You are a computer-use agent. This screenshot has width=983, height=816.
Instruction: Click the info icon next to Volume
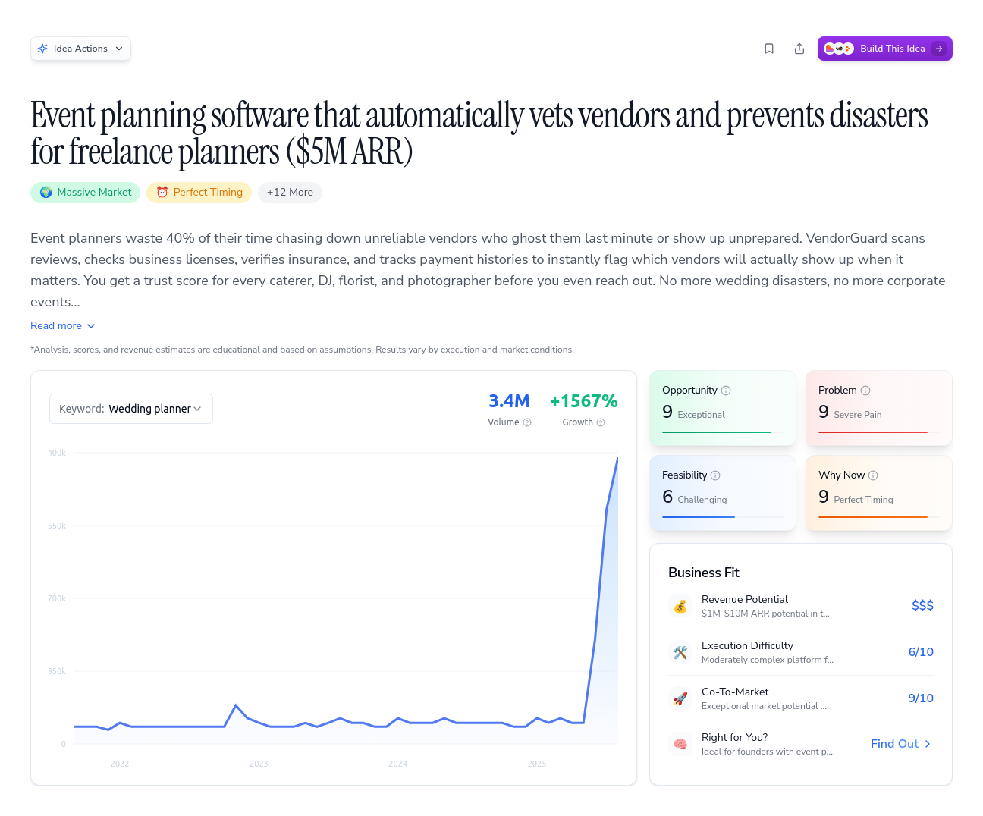tap(529, 422)
